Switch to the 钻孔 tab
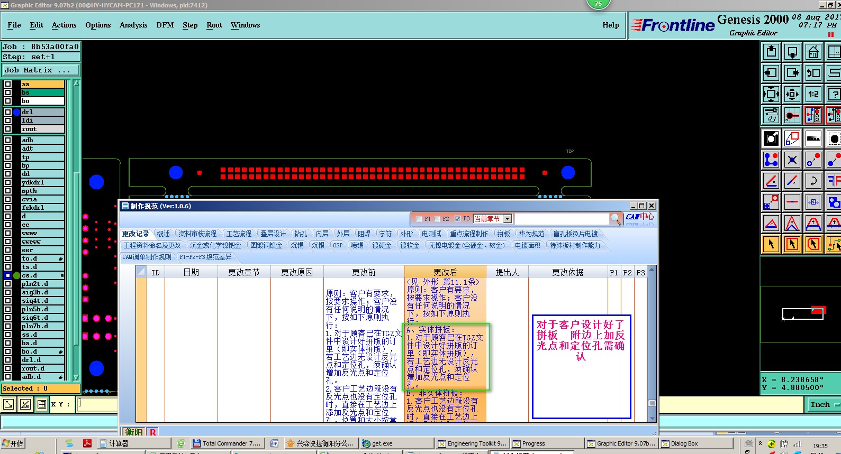The height and width of the screenshot is (454, 841). click(x=301, y=234)
